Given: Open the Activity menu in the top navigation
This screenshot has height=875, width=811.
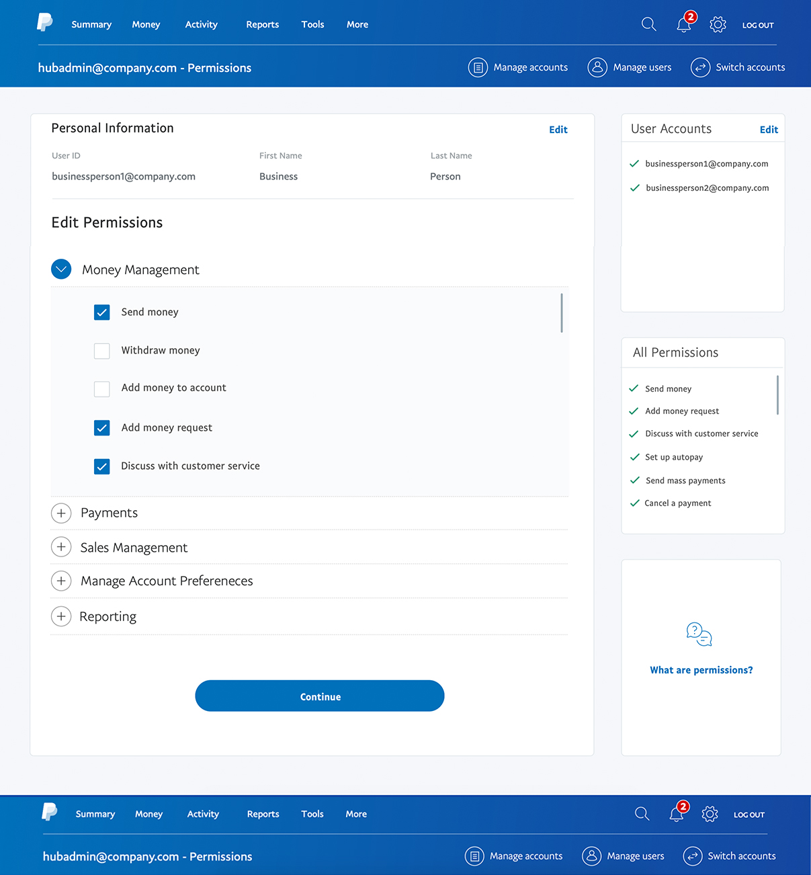Looking at the screenshot, I should 201,25.
